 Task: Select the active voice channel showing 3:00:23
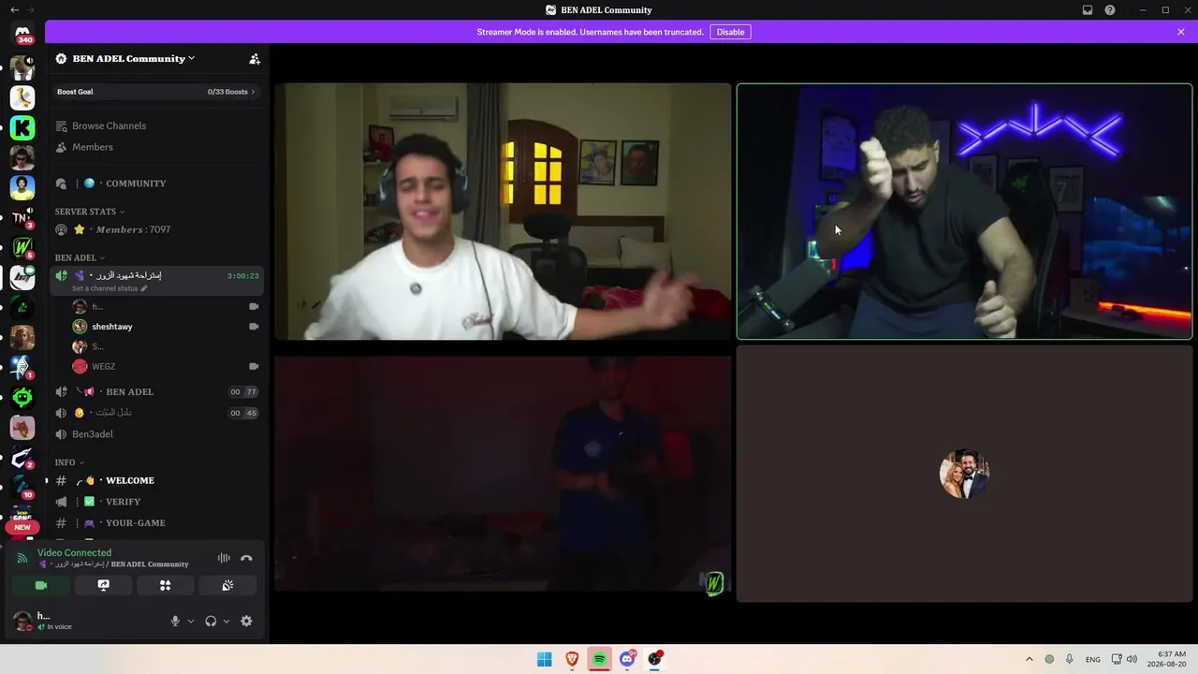coord(156,281)
